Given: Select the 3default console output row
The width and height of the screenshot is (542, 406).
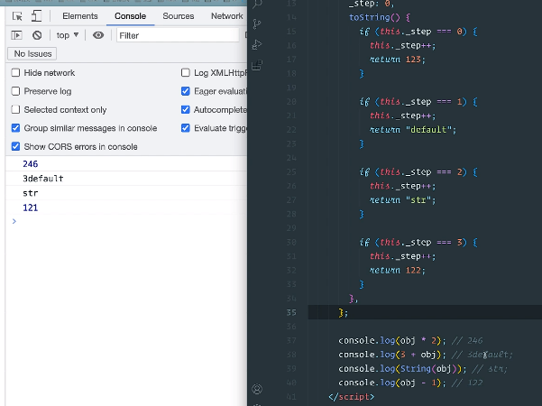Looking at the screenshot, I should pyautogui.click(x=126, y=179).
